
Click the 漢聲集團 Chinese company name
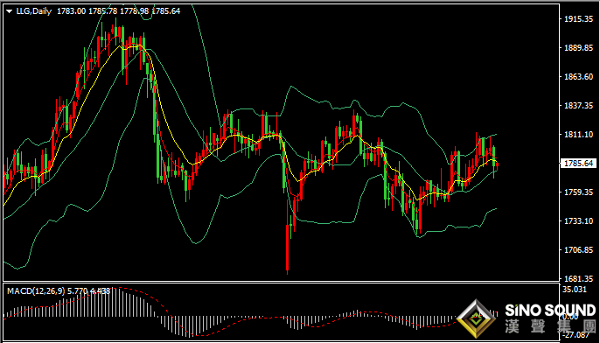coord(550,326)
